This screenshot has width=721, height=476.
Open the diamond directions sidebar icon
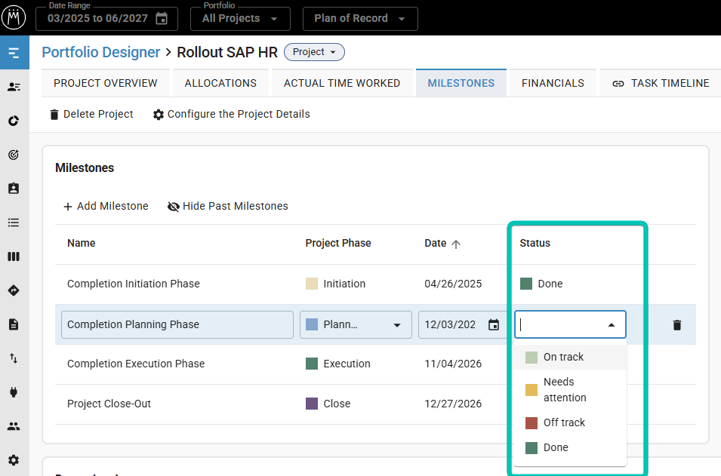tap(14, 290)
